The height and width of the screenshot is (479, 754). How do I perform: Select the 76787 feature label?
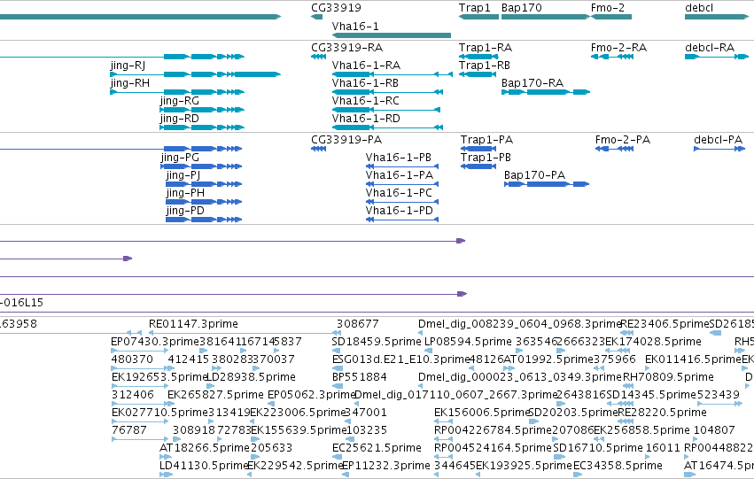(128, 430)
